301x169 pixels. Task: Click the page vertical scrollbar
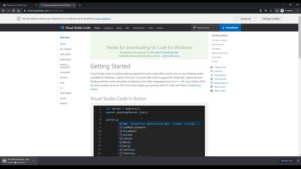(300, 38)
